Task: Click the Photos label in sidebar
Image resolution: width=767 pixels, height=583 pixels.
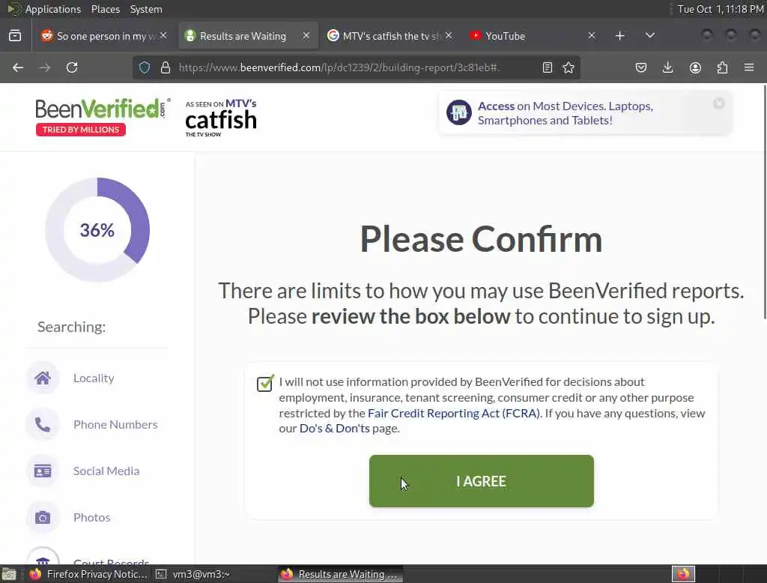Action: [91, 517]
